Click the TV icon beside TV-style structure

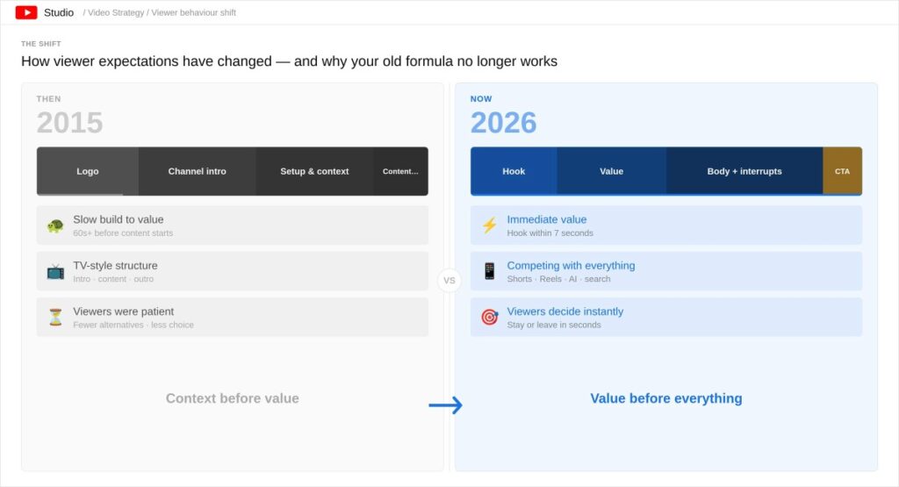[x=55, y=271]
